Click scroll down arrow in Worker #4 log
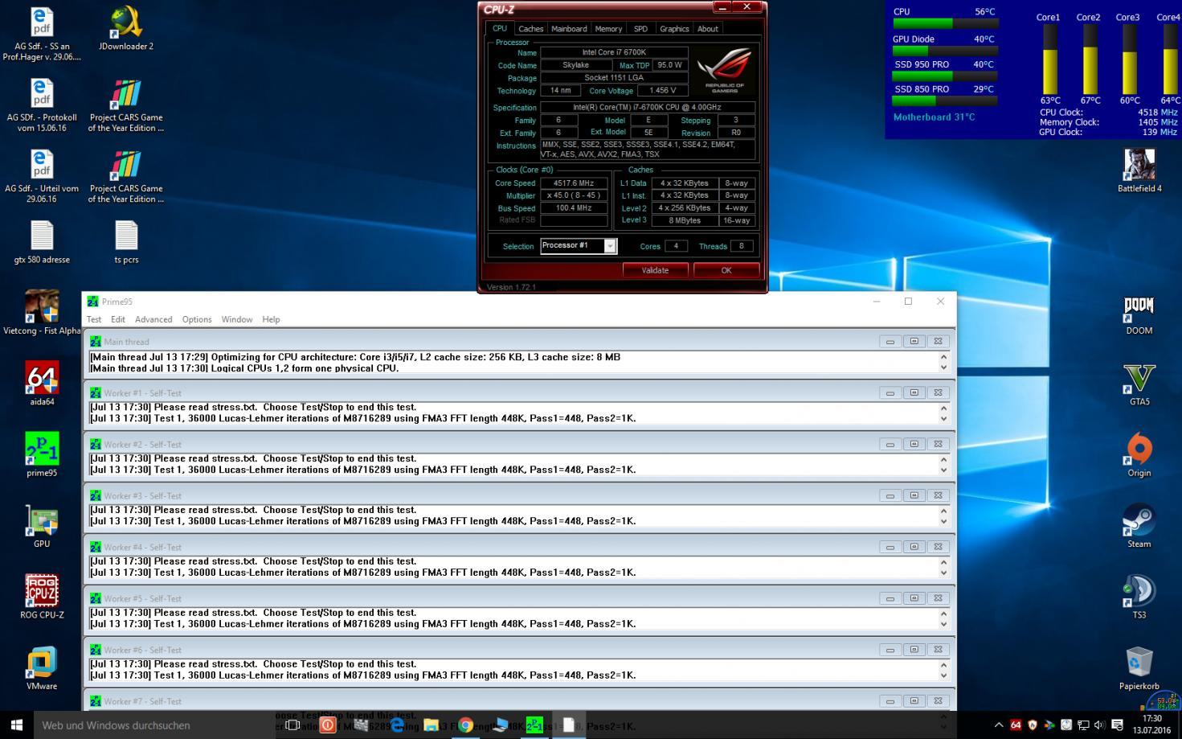 pyautogui.click(x=943, y=573)
